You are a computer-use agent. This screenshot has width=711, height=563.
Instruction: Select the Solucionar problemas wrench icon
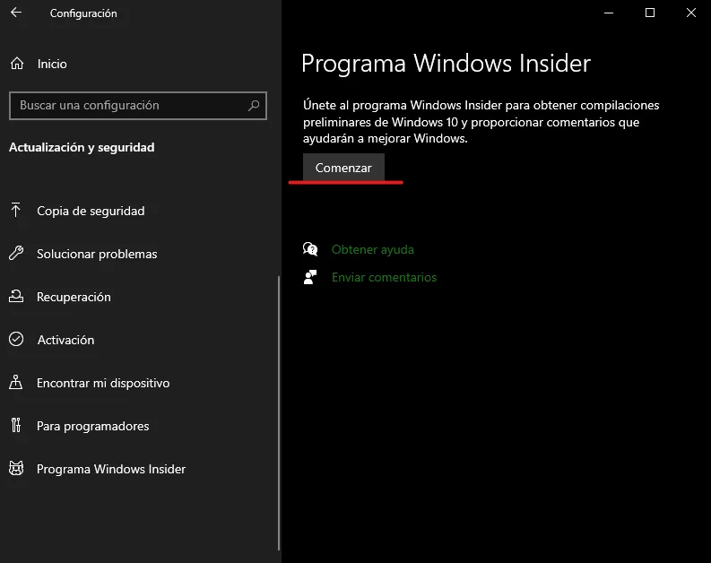[x=16, y=254]
